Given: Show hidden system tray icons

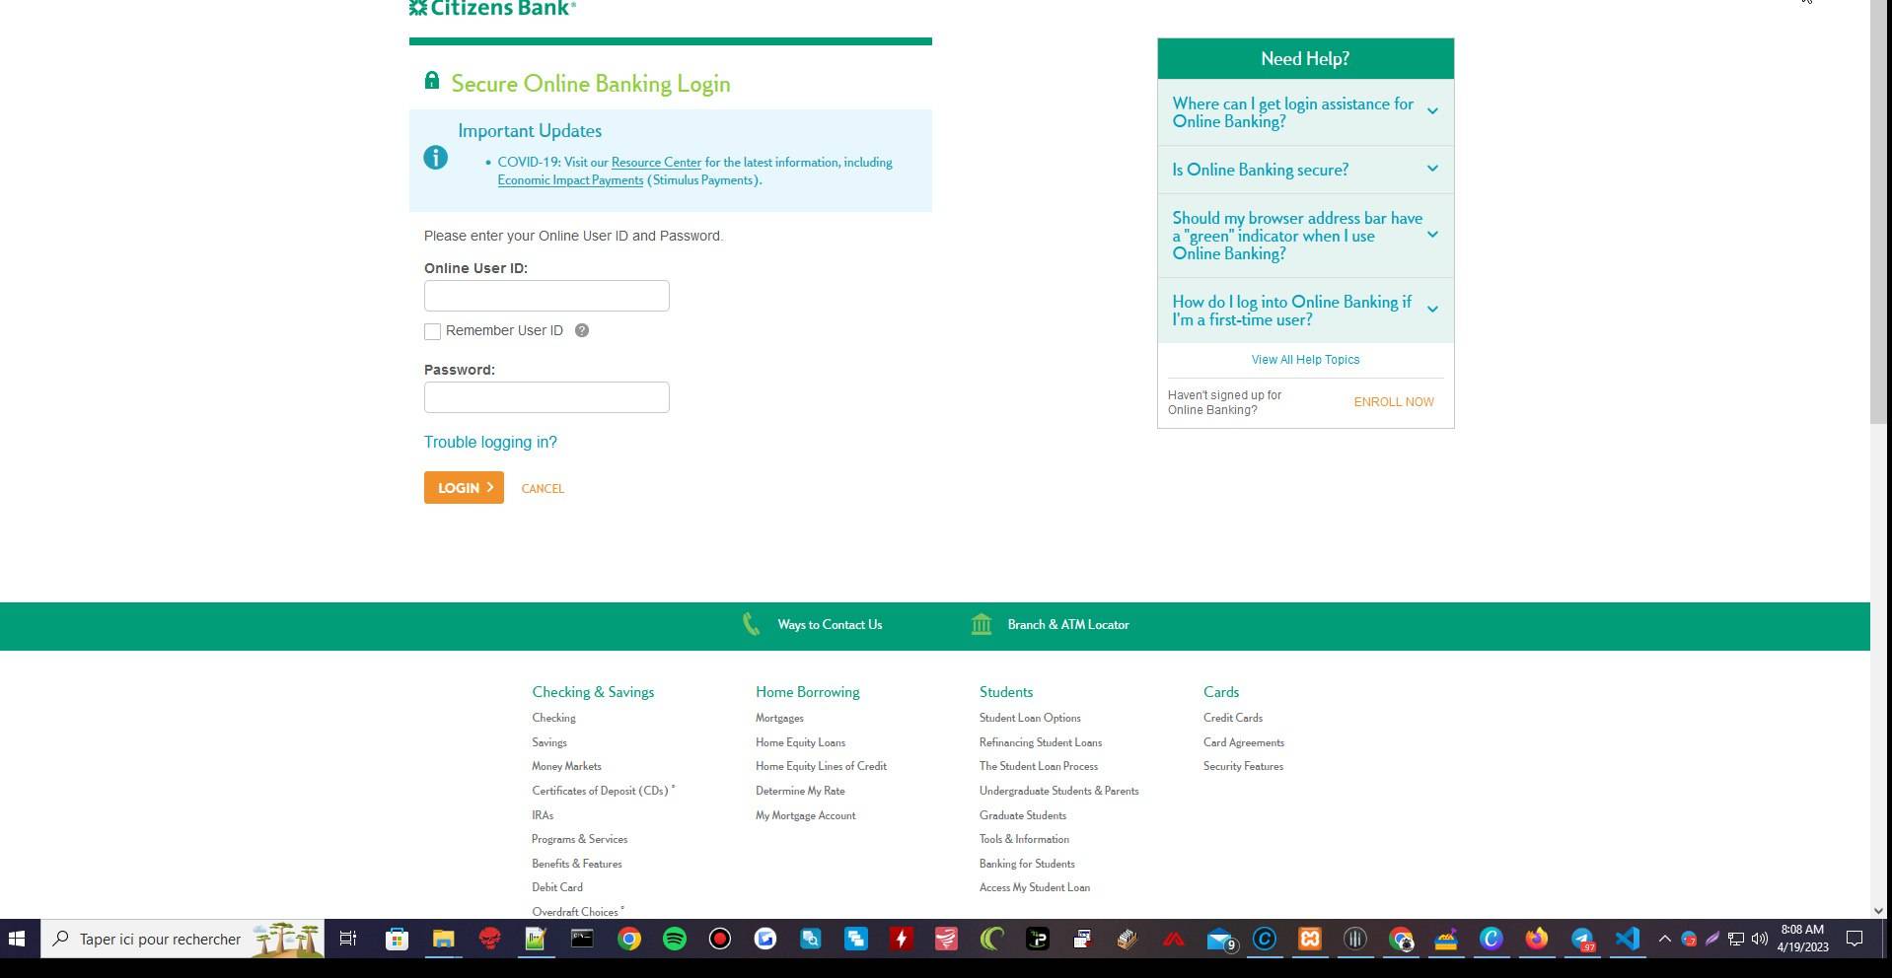Looking at the screenshot, I should [1665, 940].
